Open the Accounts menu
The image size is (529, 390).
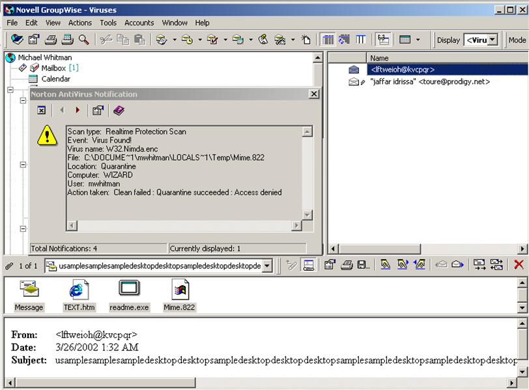point(139,23)
